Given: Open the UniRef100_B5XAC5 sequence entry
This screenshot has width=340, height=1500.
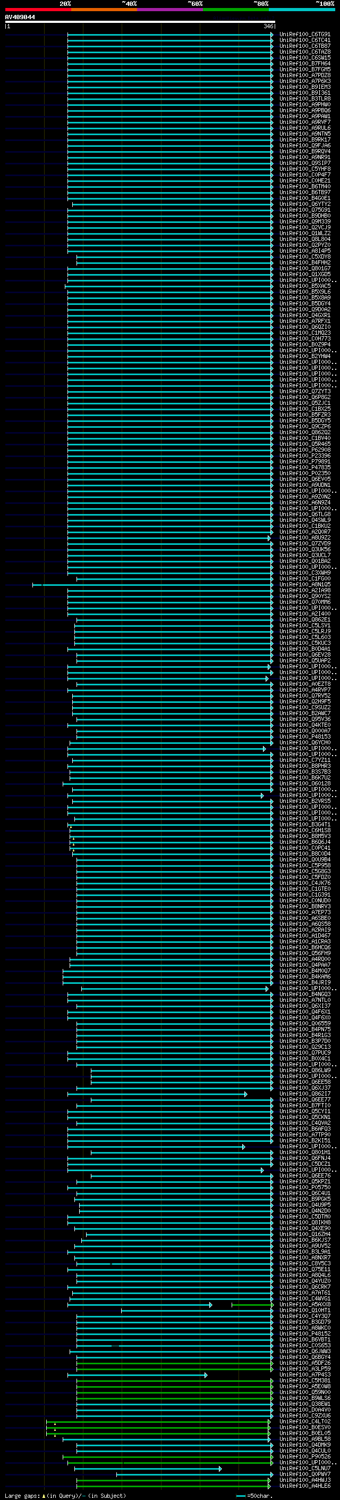Looking at the screenshot, I should coord(304,286).
